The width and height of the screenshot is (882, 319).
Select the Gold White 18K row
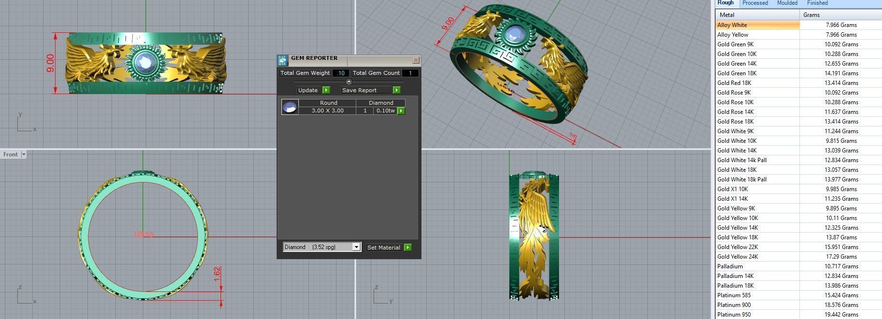(x=798, y=170)
